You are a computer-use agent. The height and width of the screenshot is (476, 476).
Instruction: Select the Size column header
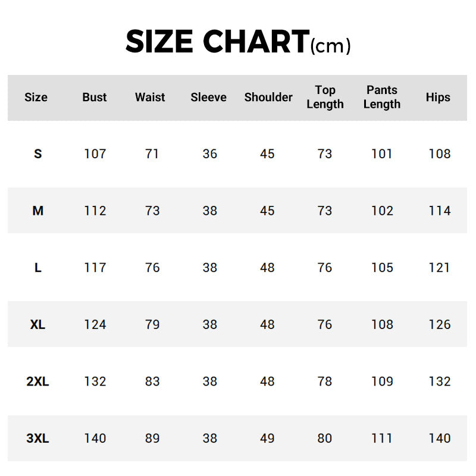coord(36,98)
